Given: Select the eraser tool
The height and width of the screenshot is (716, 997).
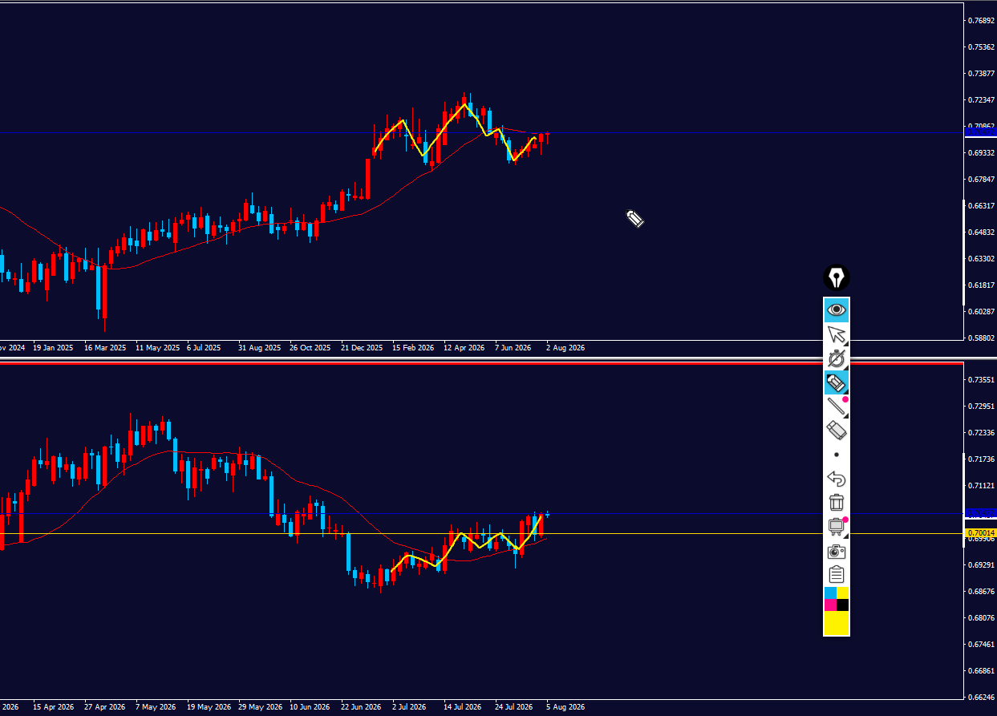Looking at the screenshot, I should pyautogui.click(x=837, y=431).
